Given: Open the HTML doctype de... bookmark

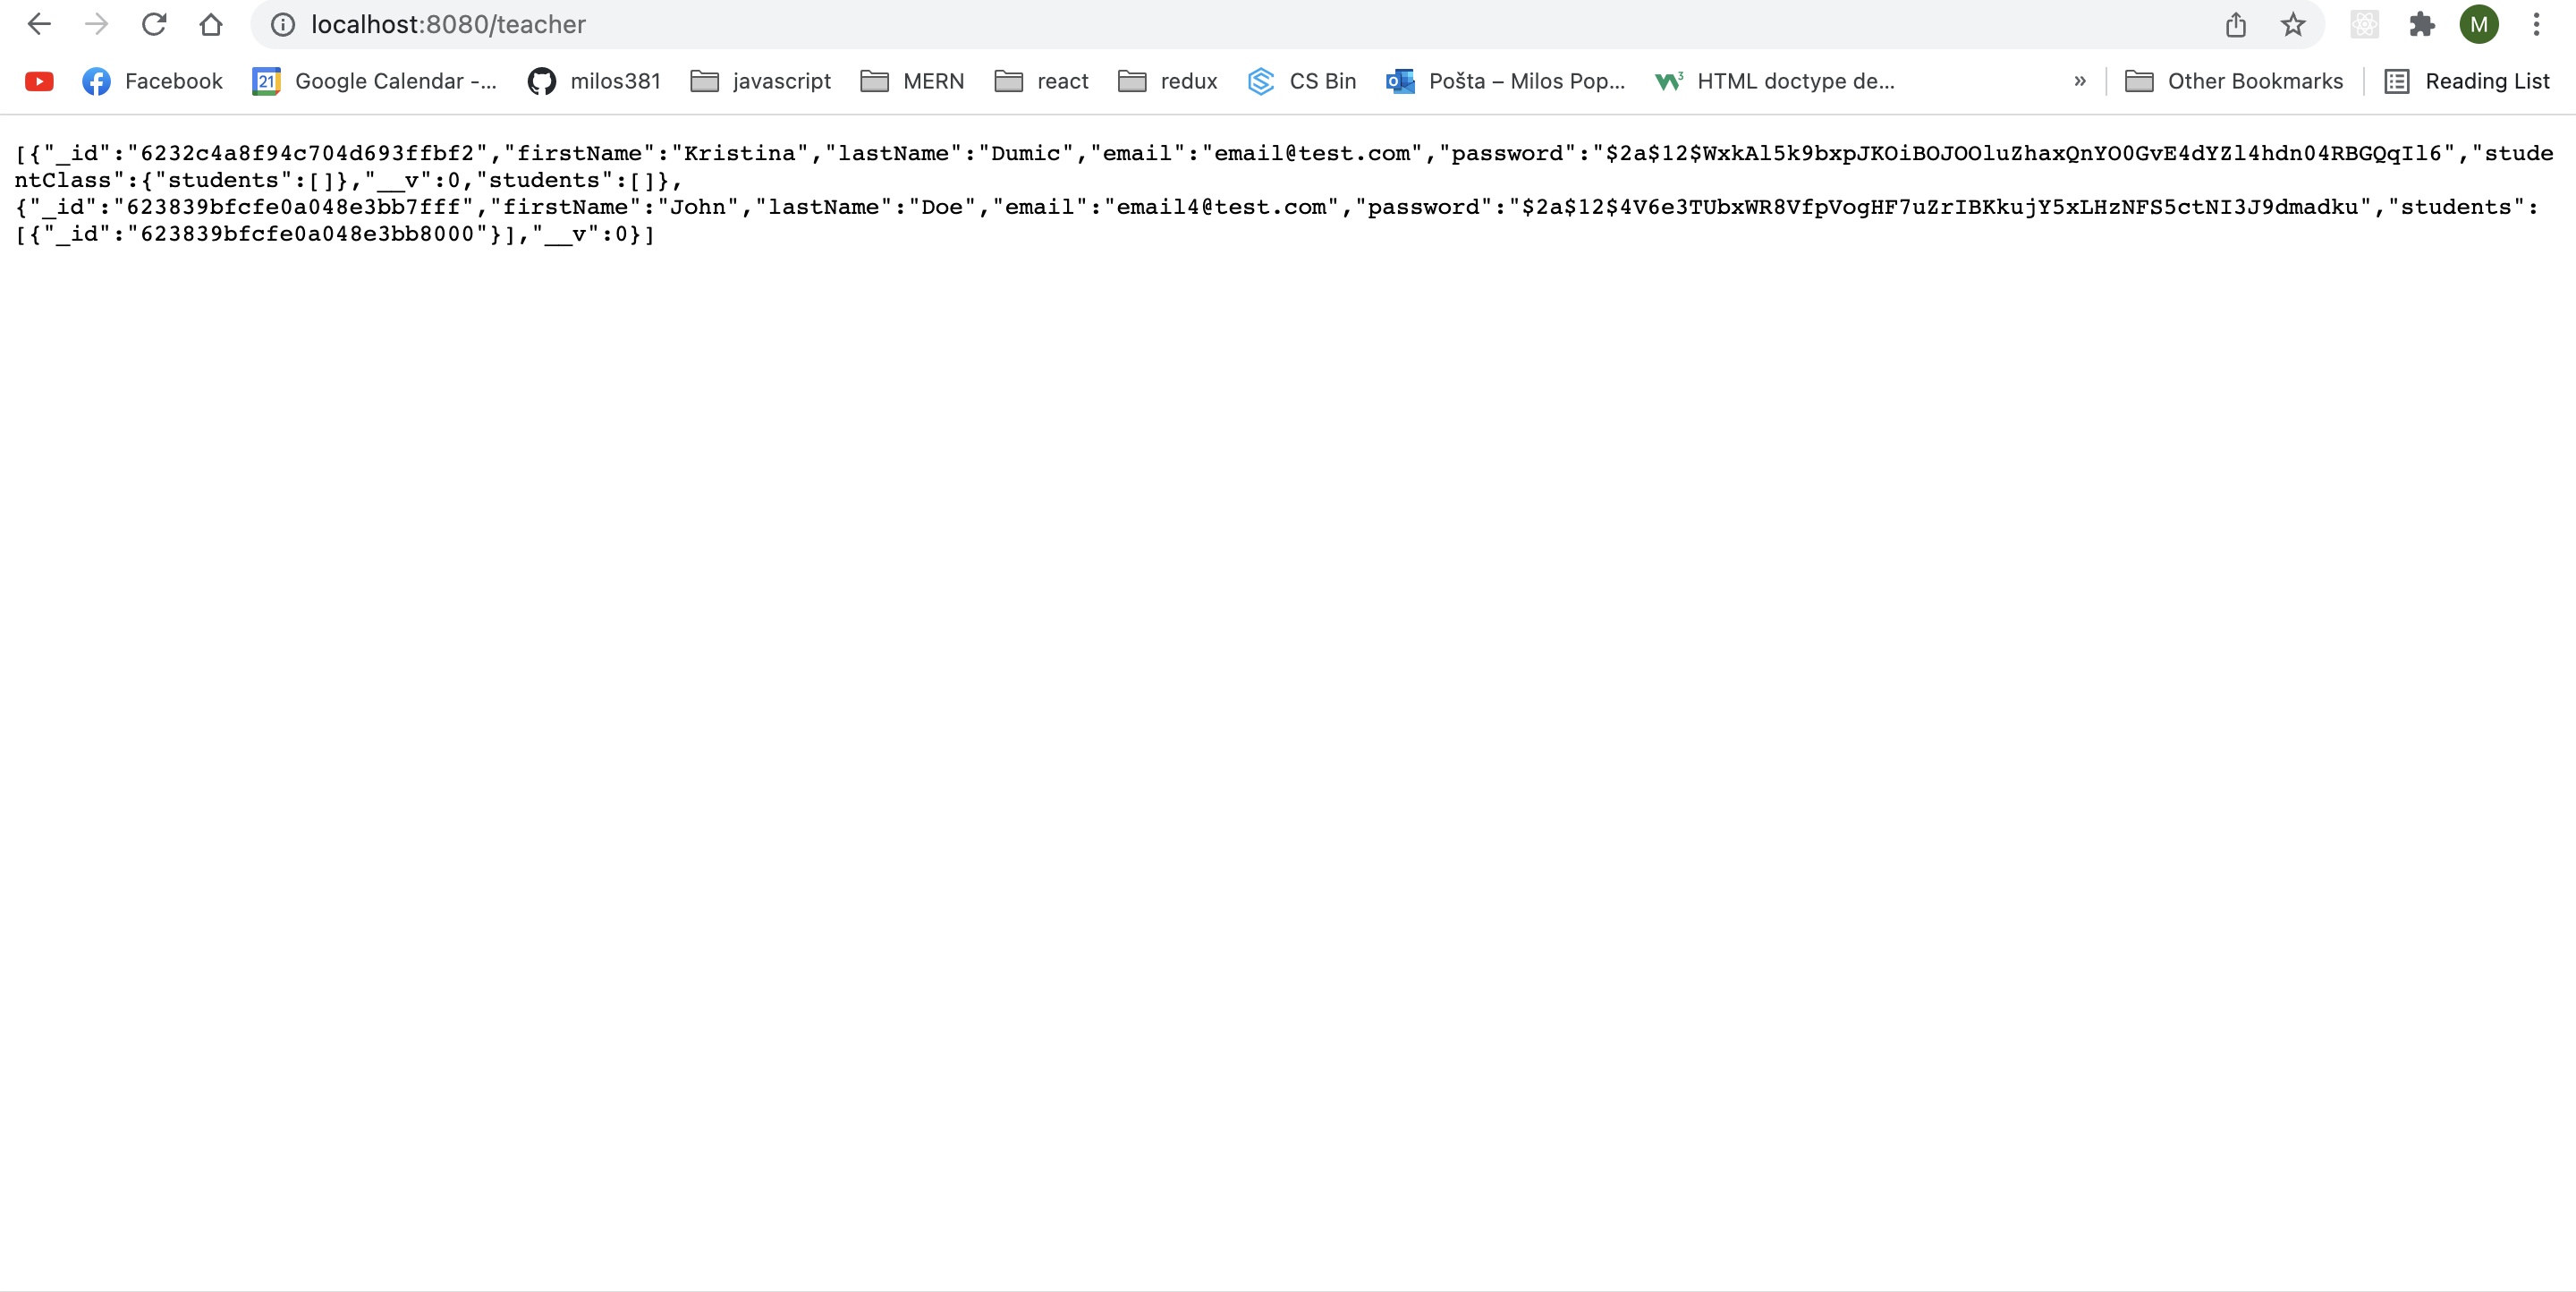Looking at the screenshot, I should pos(1775,81).
